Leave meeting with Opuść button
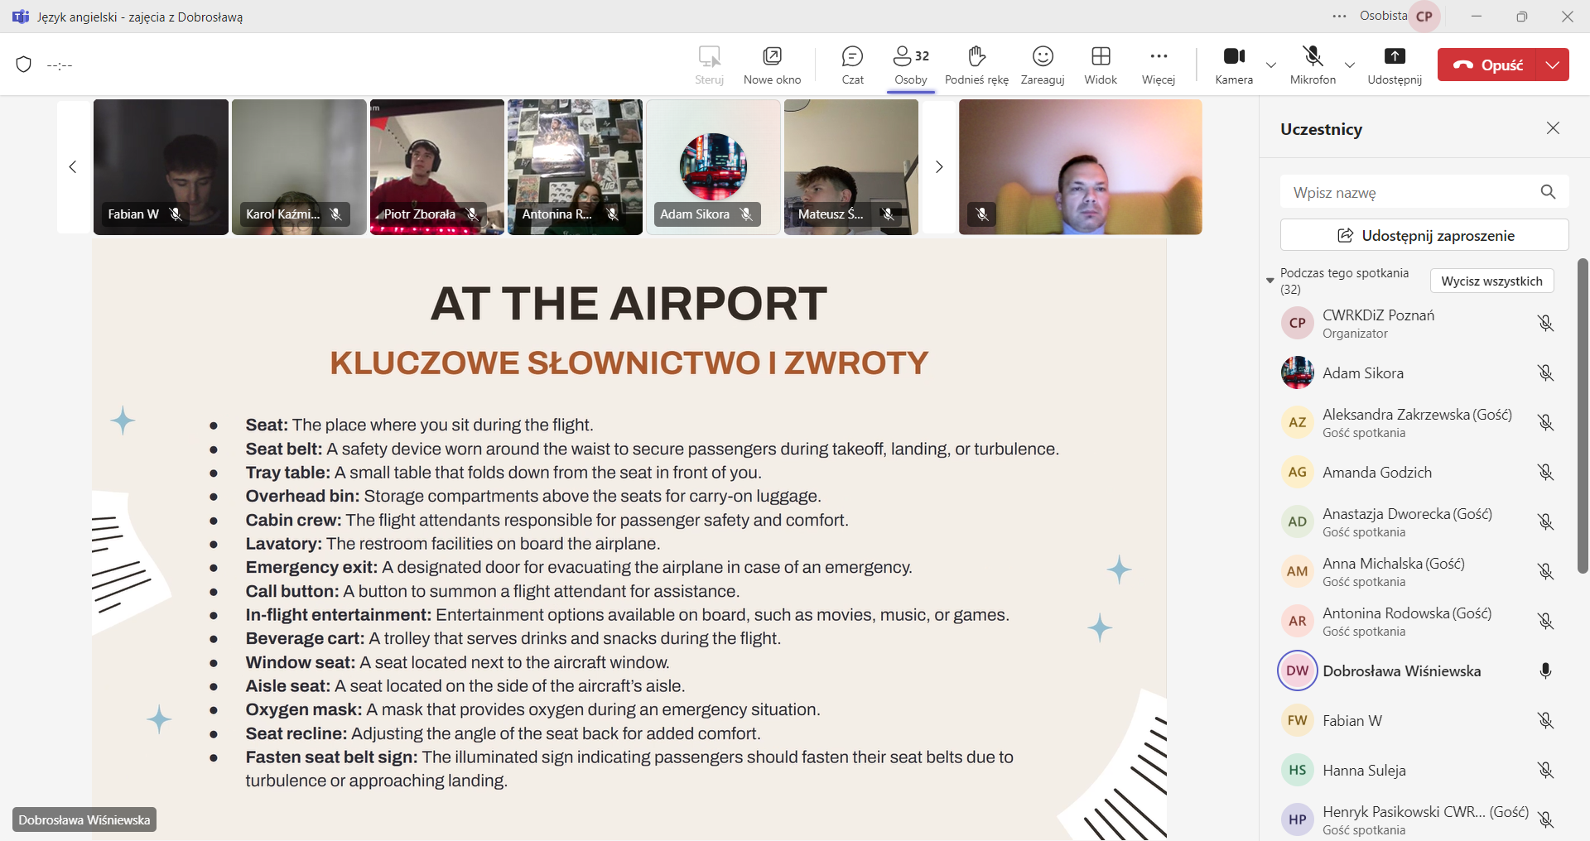The height and width of the screenshot is (841, 1590). (1487, 65)
